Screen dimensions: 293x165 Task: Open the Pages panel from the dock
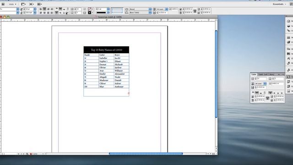click(x=289, y=21)
